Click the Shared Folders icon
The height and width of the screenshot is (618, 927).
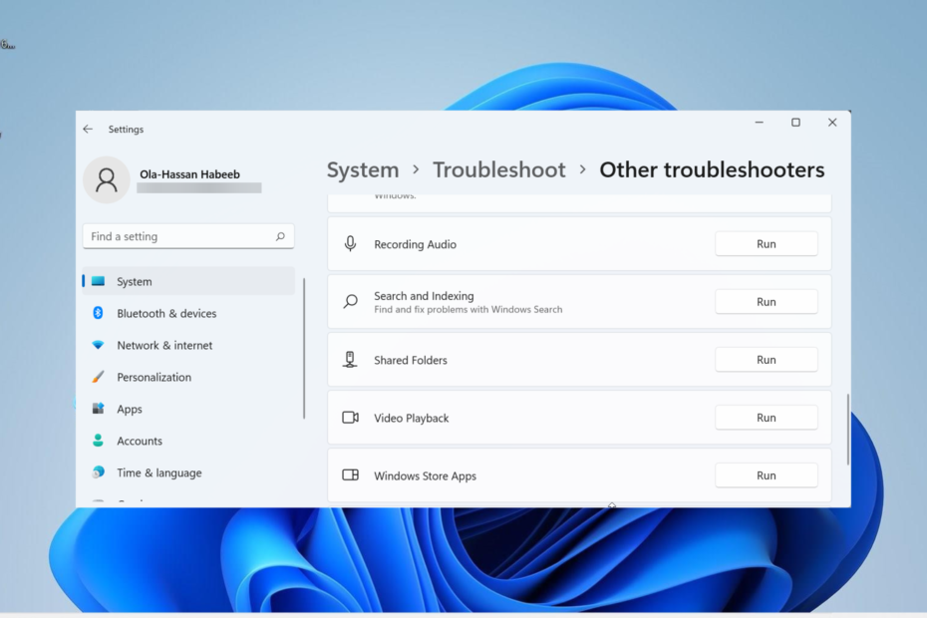(350, 360)
